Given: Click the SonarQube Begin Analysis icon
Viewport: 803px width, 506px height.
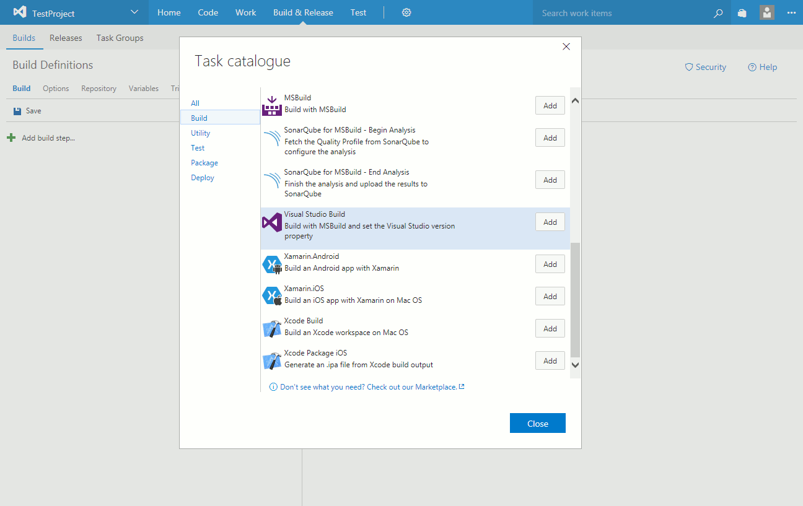Looking at the screenshot, I should [x=272, y=139].
